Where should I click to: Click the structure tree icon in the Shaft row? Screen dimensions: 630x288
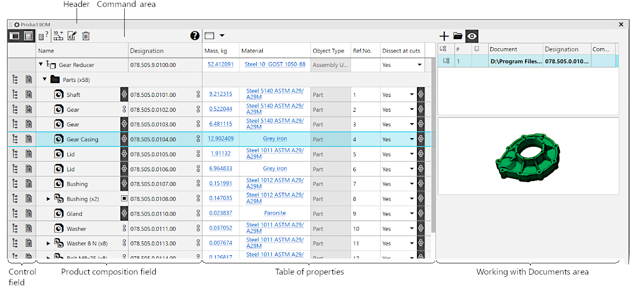tap(14, 95)
